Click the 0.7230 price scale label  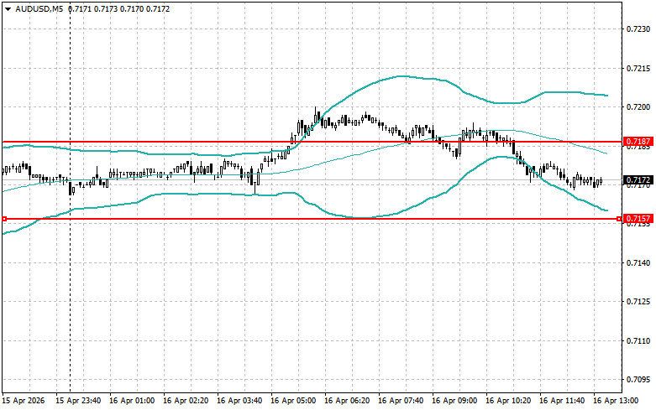(638, 29)
